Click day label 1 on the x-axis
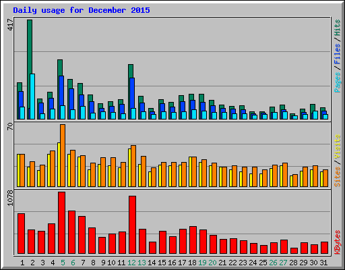 pos(22,263)
